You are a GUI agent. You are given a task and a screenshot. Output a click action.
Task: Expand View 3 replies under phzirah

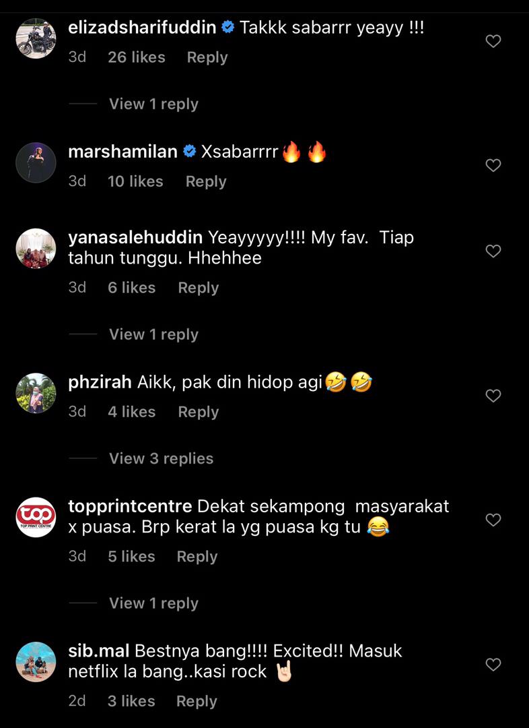coord(161,459)
